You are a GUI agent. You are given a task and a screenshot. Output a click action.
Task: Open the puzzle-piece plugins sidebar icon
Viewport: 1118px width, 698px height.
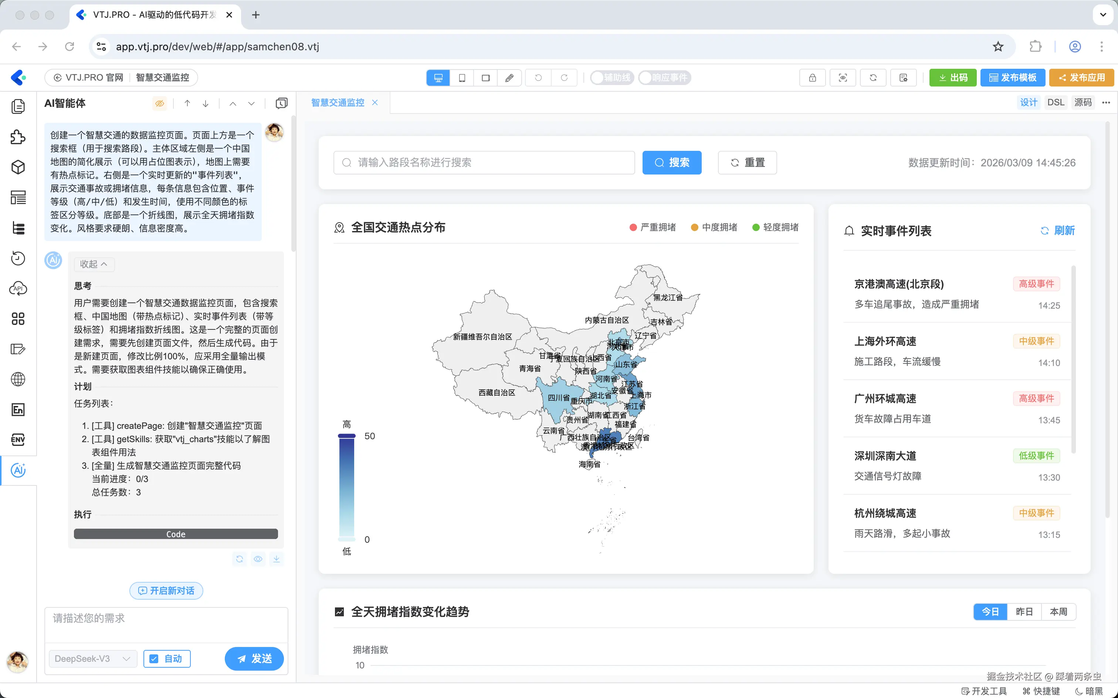pos(18,137)
